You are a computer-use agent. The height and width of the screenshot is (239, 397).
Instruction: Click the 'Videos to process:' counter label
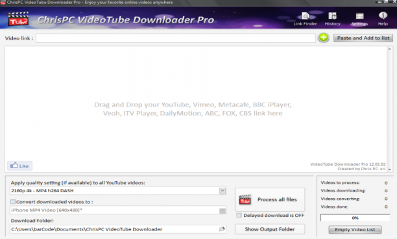point(340,182)
